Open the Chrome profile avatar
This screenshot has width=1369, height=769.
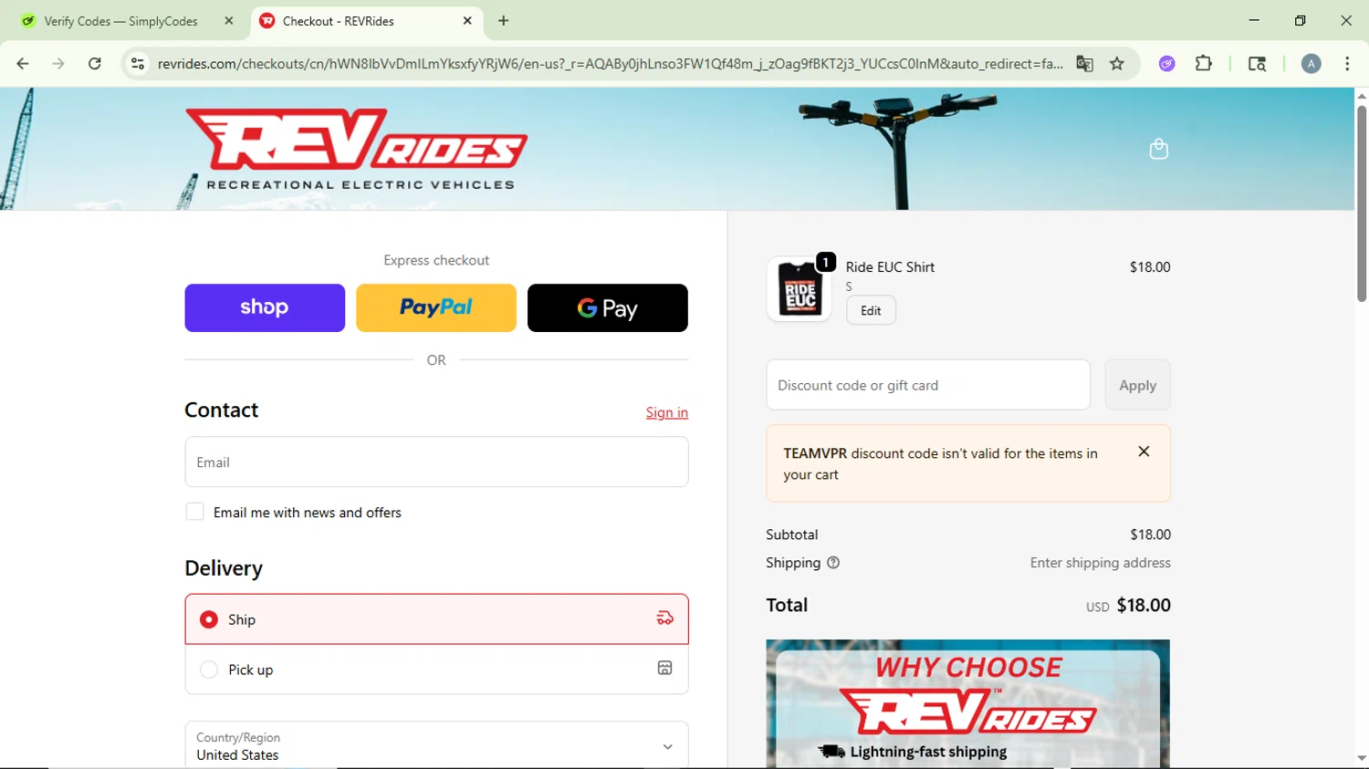1312,64
